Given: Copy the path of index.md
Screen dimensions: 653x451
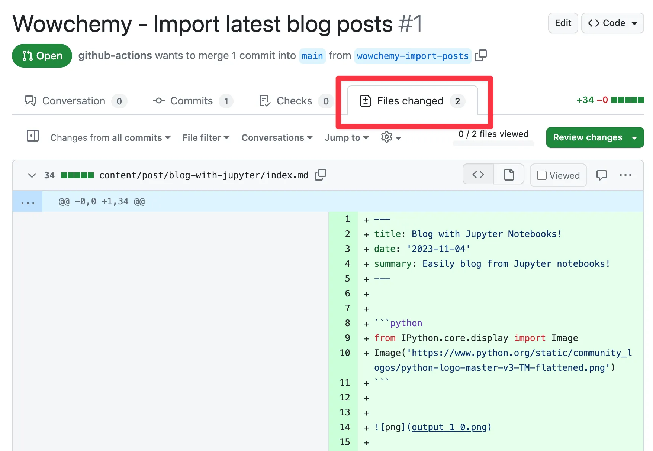Looking at the screenshot, I should [x=320, y=175].
